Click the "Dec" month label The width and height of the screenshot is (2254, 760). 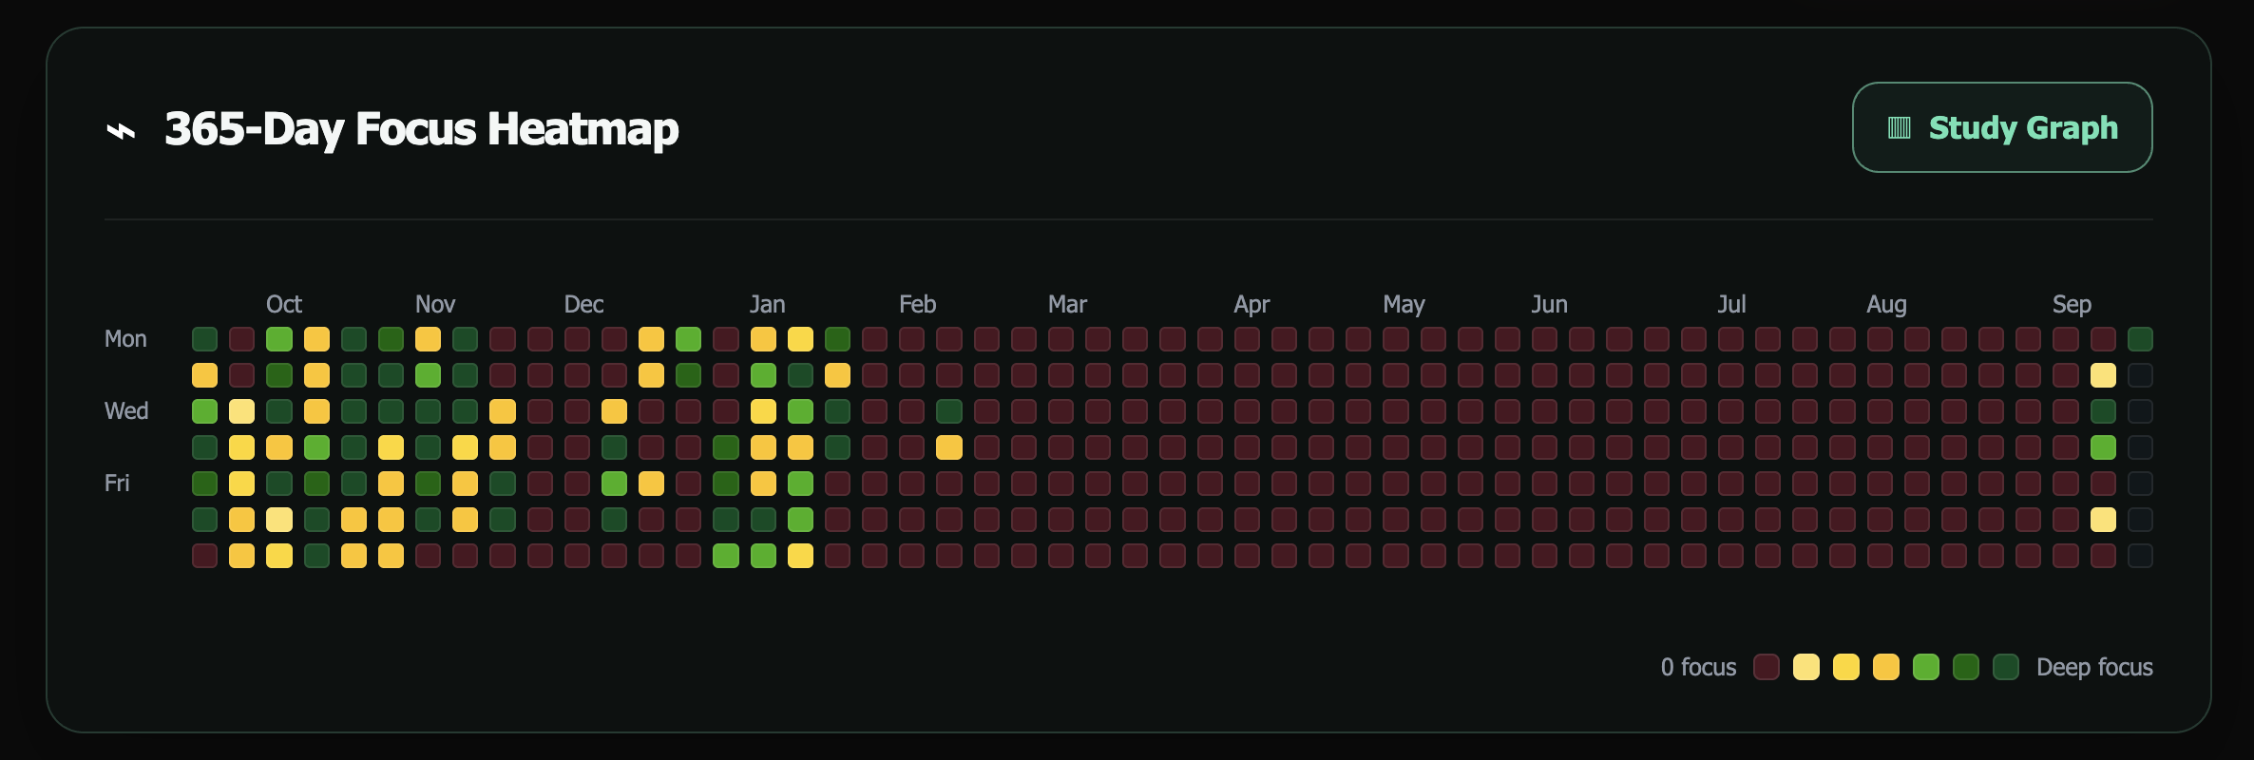tap(583, 304)
